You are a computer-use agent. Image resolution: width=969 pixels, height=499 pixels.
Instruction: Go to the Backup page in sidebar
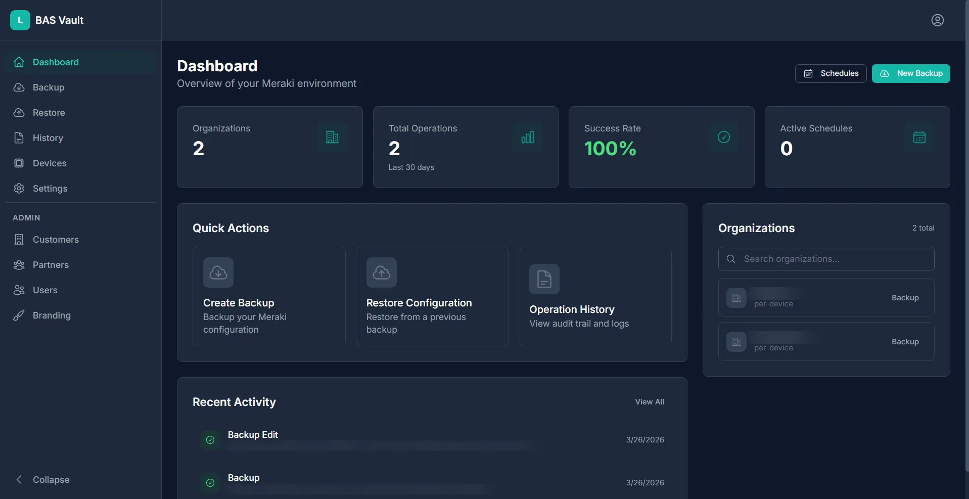pos(81,87)
